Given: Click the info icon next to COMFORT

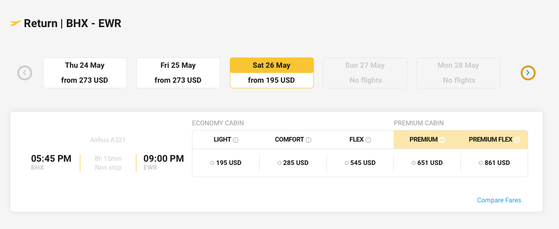Looking at the screenshot, I should point(309,140).
